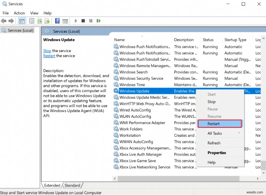Screen dimensions: 266x195
Task: Start the service using the play icon
Action: [76, 21]
